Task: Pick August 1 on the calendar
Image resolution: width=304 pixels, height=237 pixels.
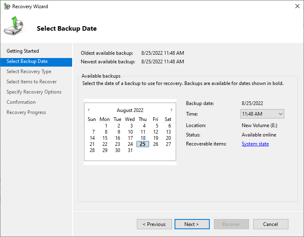Action: coord(106,126)
